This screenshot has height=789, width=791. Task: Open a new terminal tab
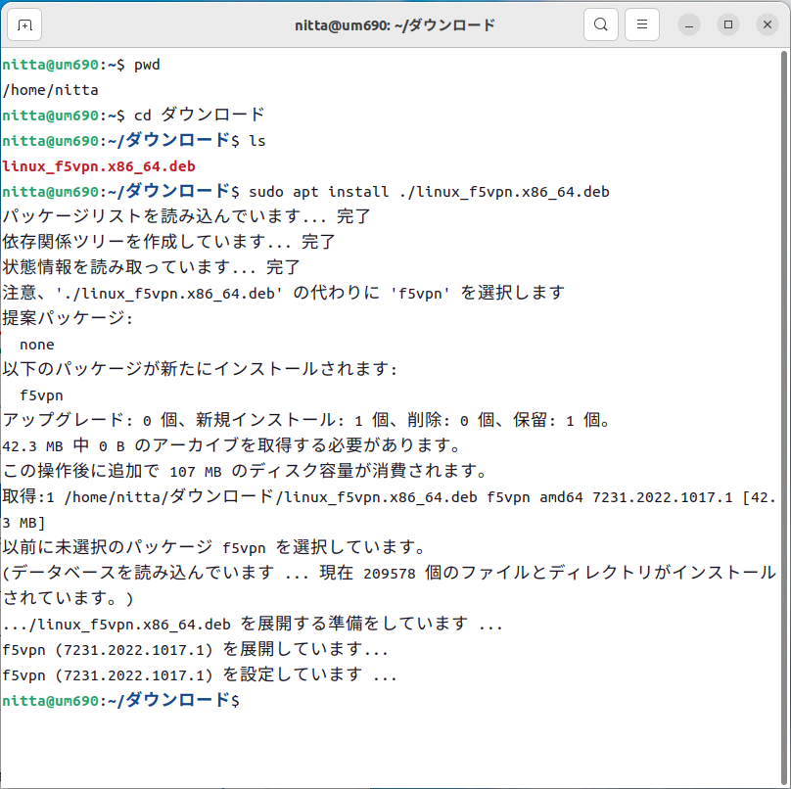[25, 24]
